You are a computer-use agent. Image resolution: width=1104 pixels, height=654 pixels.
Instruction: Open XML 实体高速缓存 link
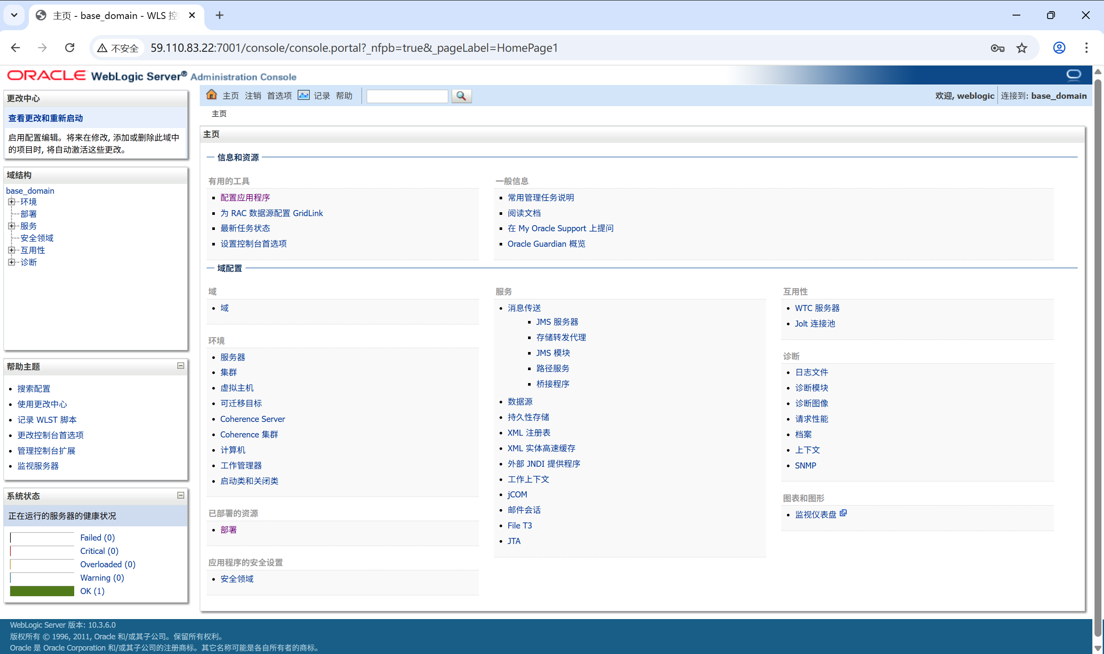click(541, 448)
